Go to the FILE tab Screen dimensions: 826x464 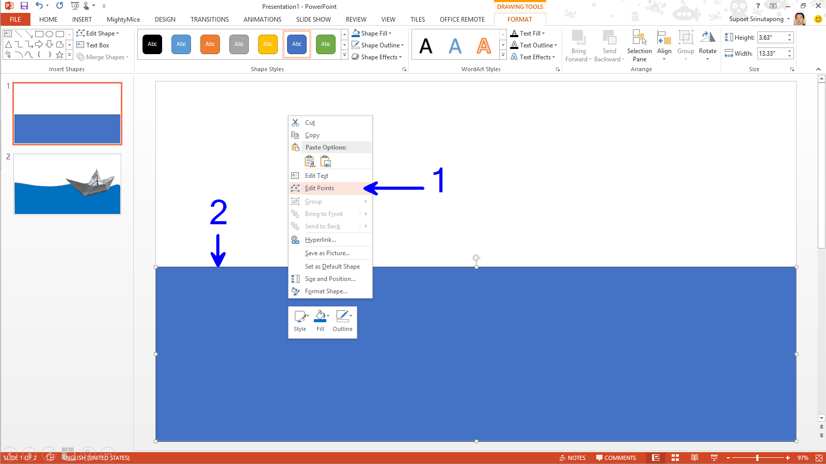[x=15, y=19]
